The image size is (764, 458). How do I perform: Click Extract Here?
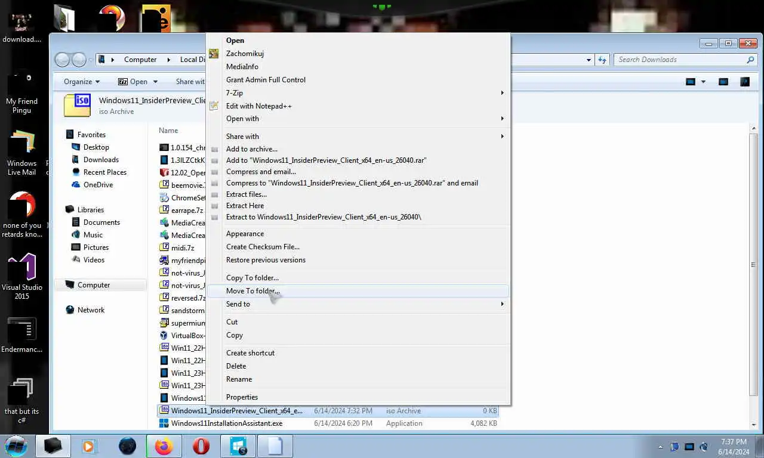358,206
